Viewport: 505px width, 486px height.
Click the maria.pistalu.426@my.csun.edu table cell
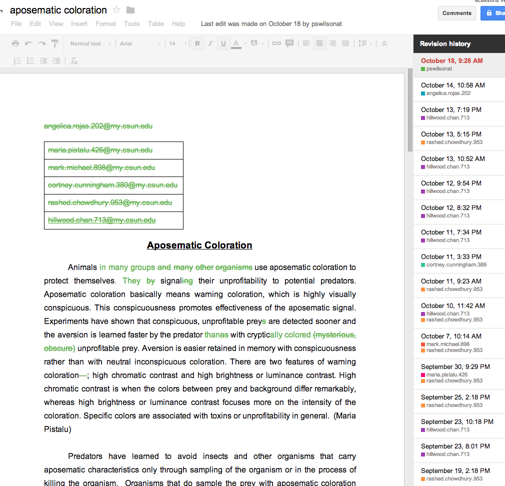(x=113, y=150)
